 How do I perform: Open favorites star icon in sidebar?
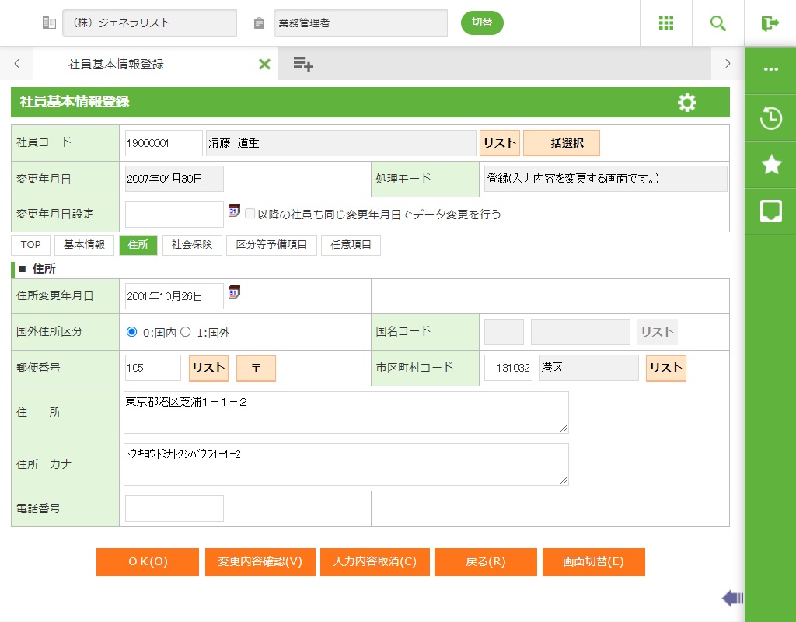(x=770, y=164)
